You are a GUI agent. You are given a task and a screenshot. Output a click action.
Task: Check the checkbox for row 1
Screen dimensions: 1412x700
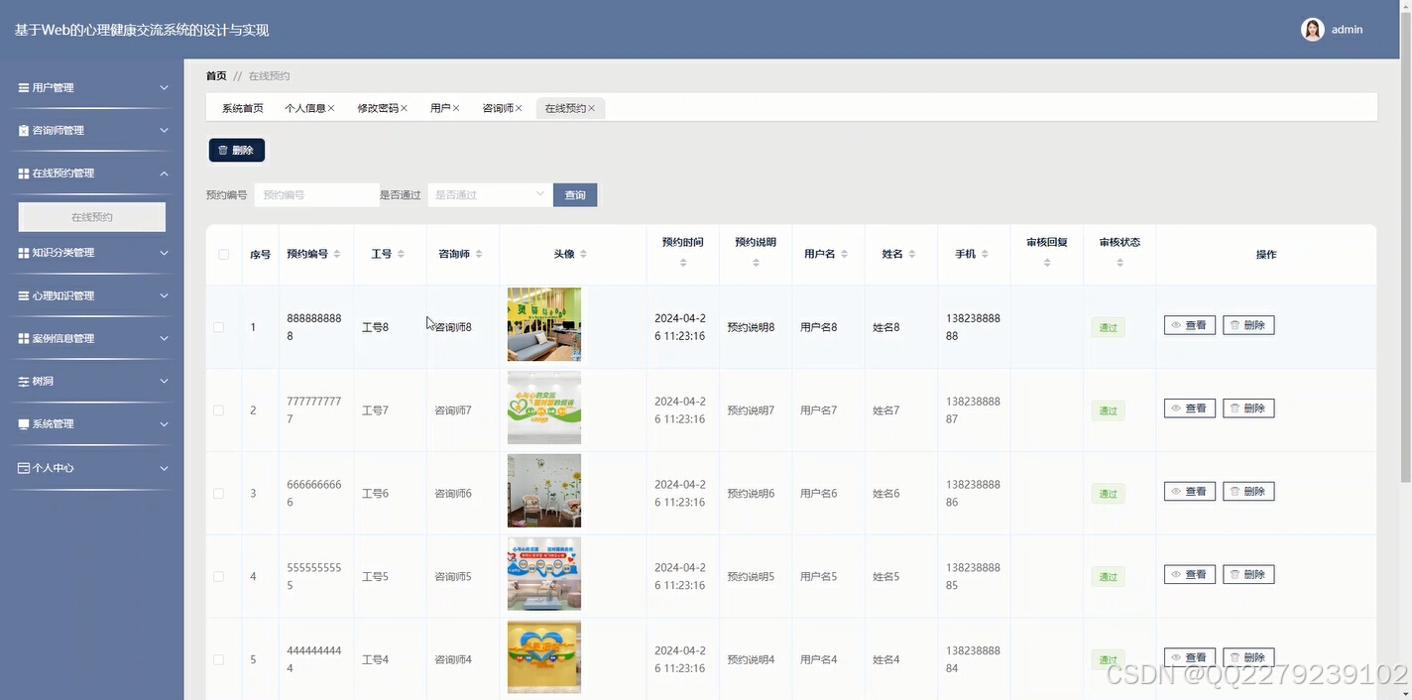(x=219, y=326)
